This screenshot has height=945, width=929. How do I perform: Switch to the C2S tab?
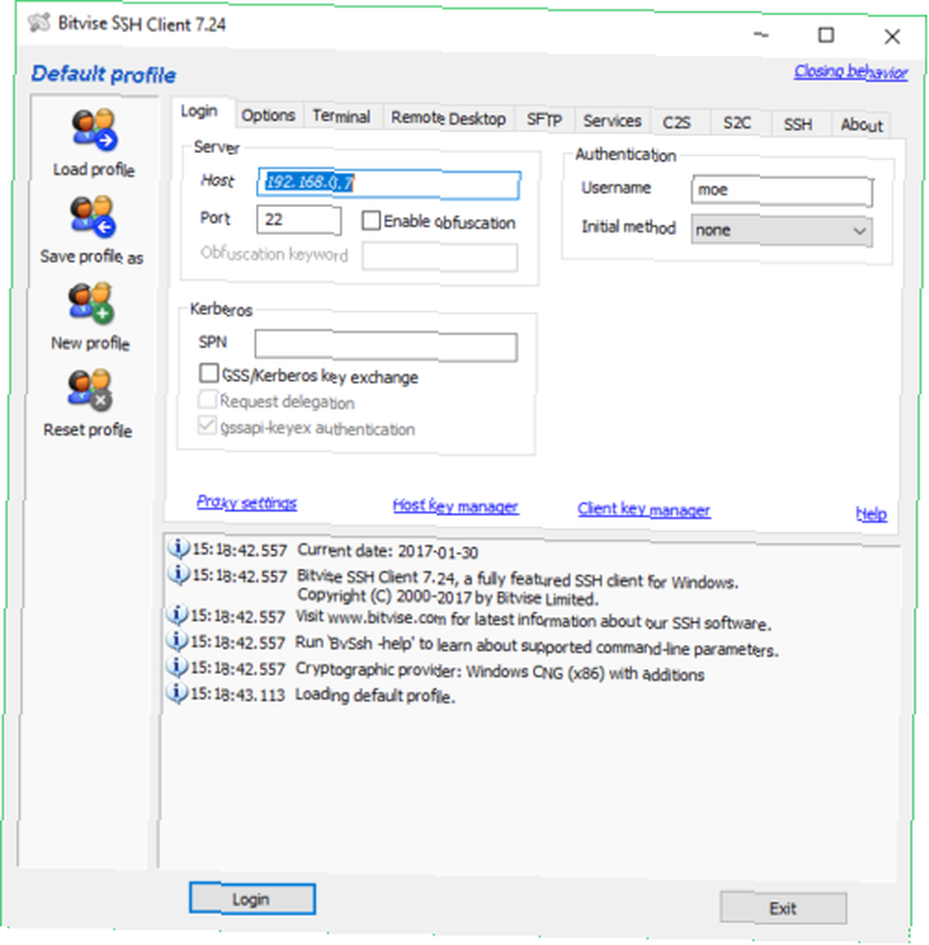pos(677,123)
